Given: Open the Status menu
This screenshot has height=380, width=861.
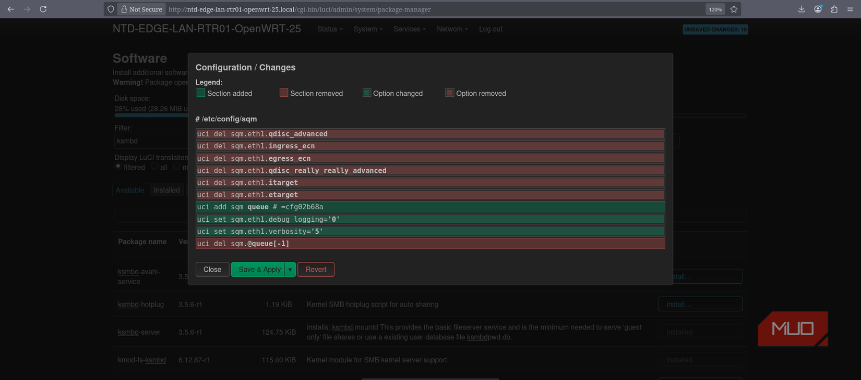Looking at the screenshot, I should [x=330, y=29].
